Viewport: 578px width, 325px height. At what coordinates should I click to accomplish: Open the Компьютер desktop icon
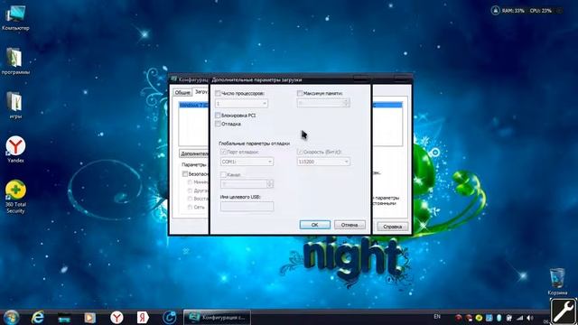15,18
